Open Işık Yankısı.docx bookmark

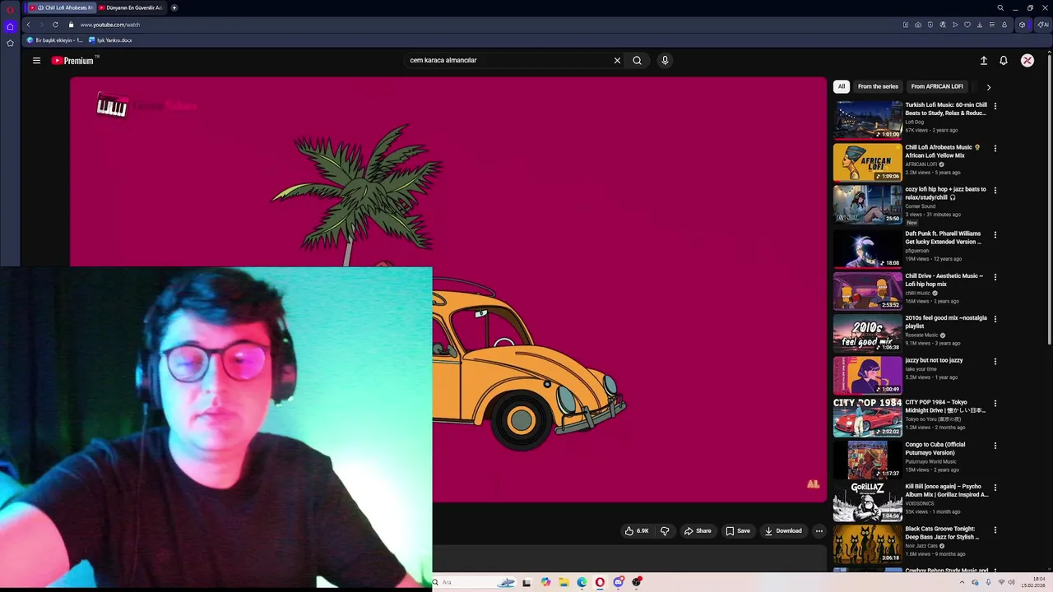point(110,40)
